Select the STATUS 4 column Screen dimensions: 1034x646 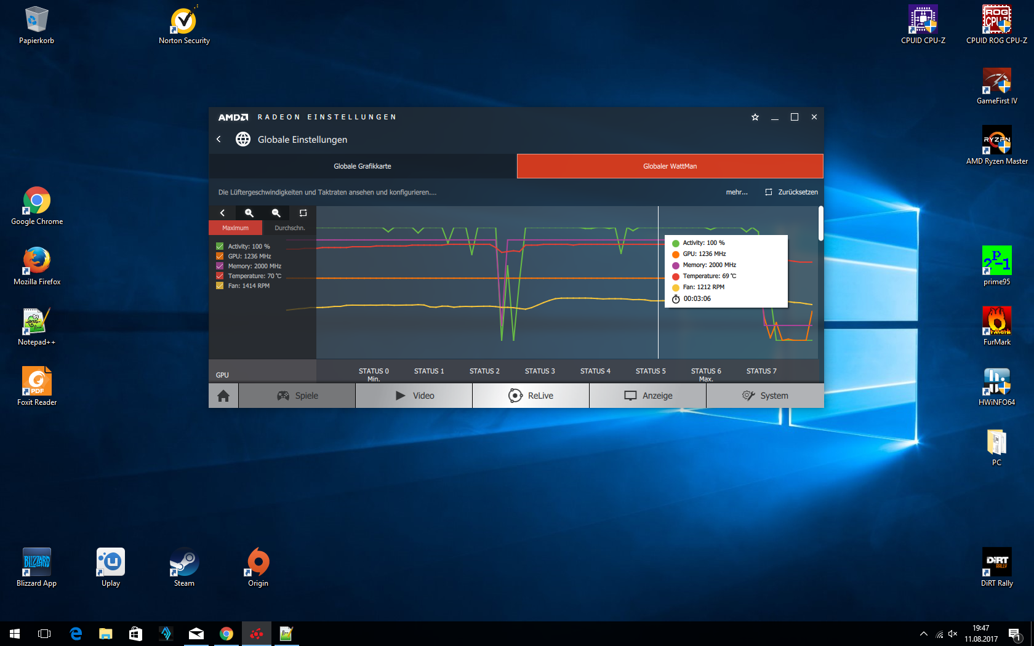pos(595,371)
